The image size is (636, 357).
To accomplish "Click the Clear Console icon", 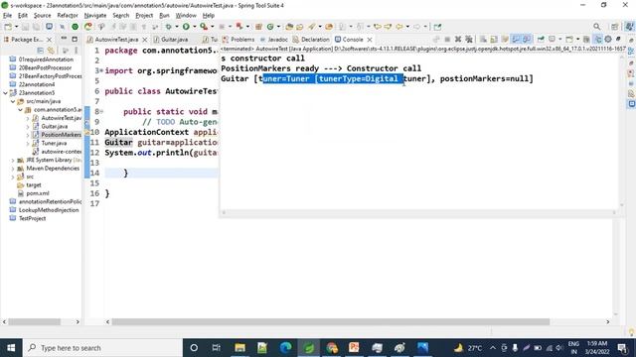I will coord(483,40).
